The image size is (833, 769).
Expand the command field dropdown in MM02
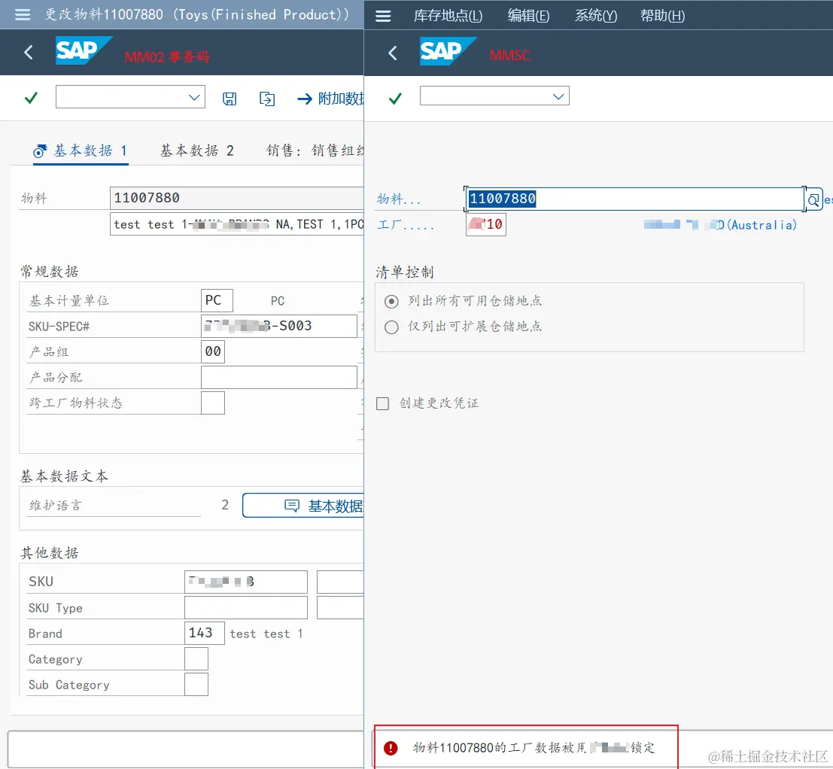point(194,97)
